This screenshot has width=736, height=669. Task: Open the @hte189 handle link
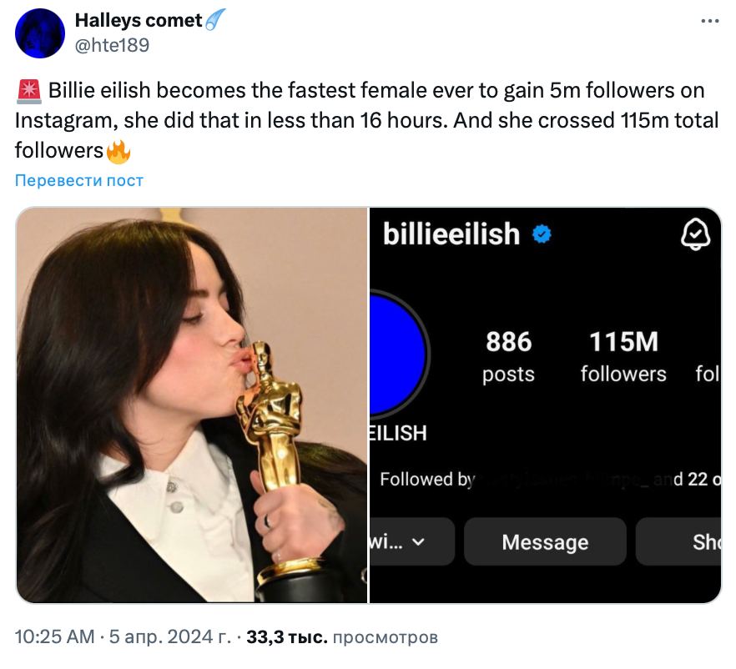(112, 45)
